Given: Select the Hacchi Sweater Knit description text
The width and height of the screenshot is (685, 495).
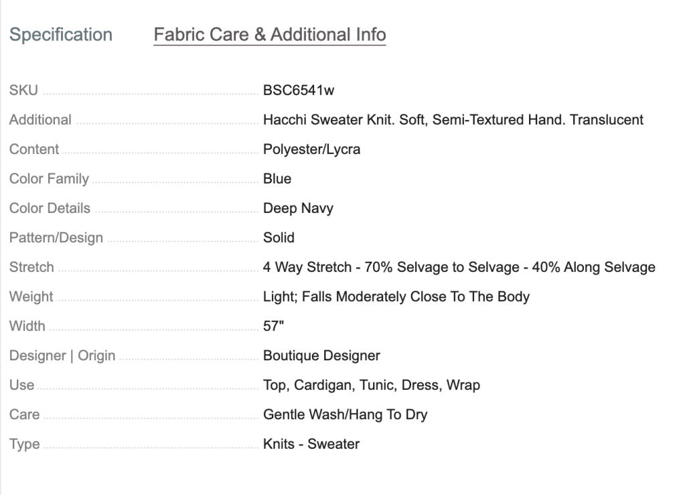Looking at the screenshot, I should tap(453, 120).
